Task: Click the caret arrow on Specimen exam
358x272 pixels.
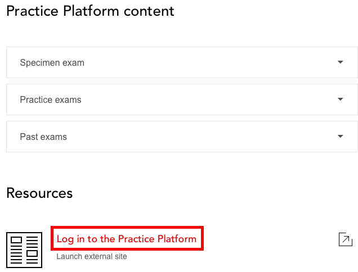Action: [x=340, y=62]
